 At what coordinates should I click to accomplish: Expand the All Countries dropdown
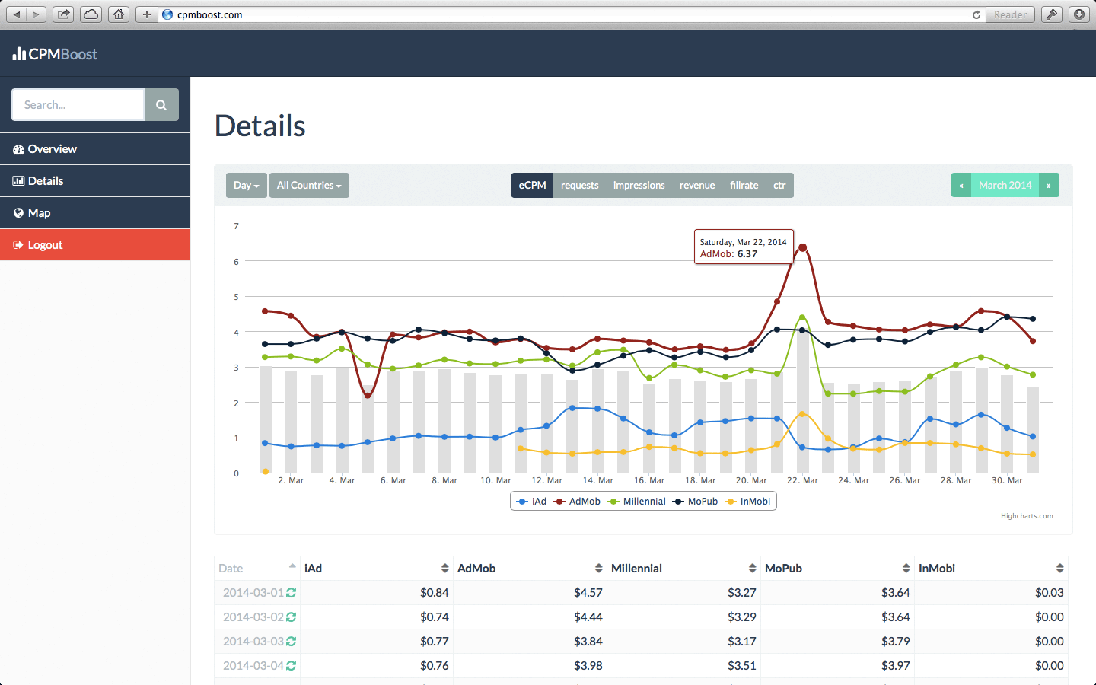coord(309,186)
